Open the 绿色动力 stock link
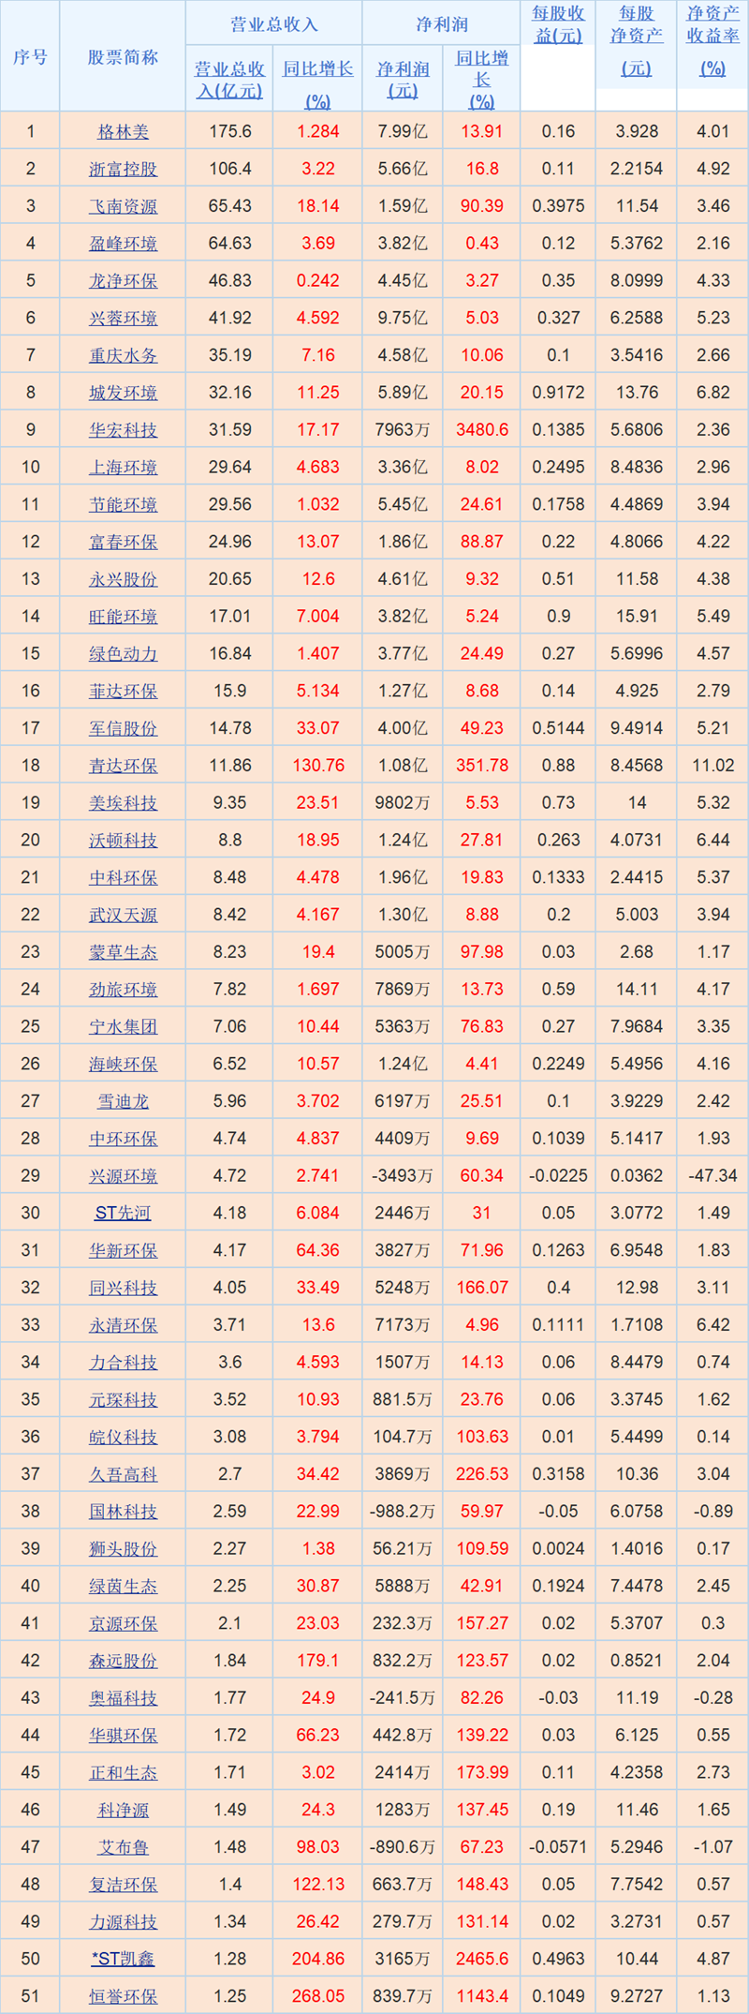 pos(123,654)
